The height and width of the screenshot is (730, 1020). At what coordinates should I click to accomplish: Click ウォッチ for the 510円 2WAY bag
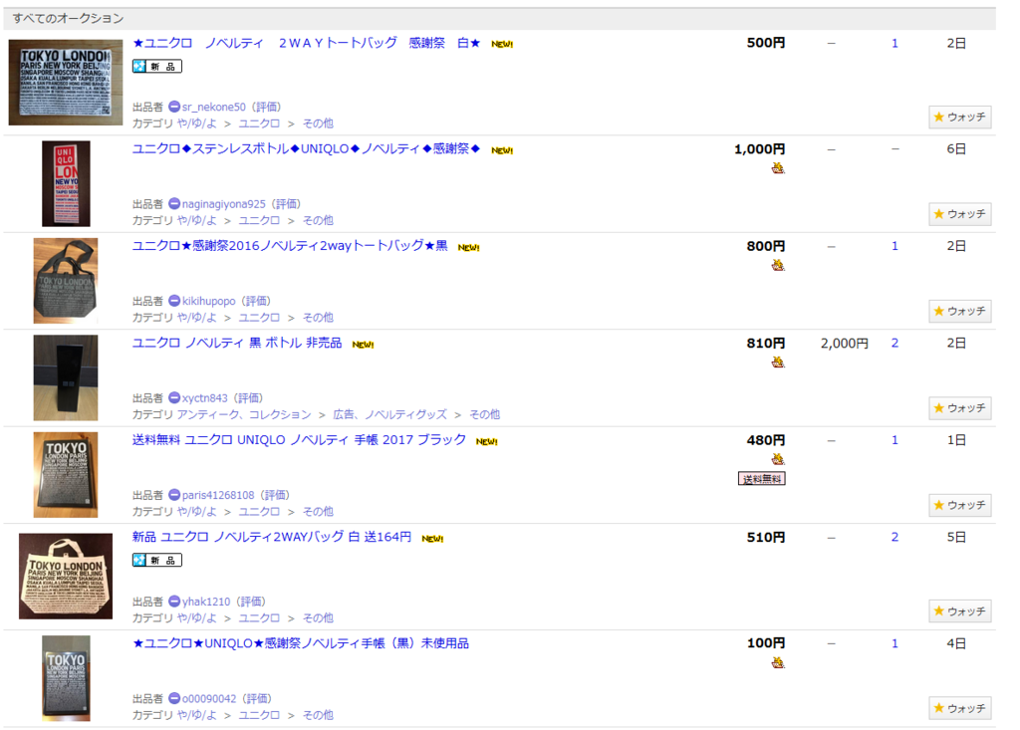(x=960, y=611)
